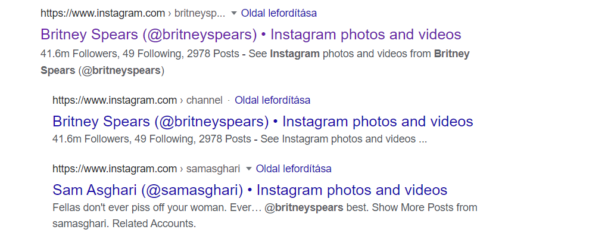Open the visited purple Britney Spears Instagram result

click(x=251, y=35)
